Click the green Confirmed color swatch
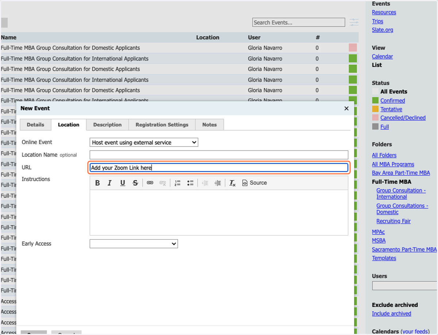The width and height of the screenshot is (438, 335). coord(375,100)
